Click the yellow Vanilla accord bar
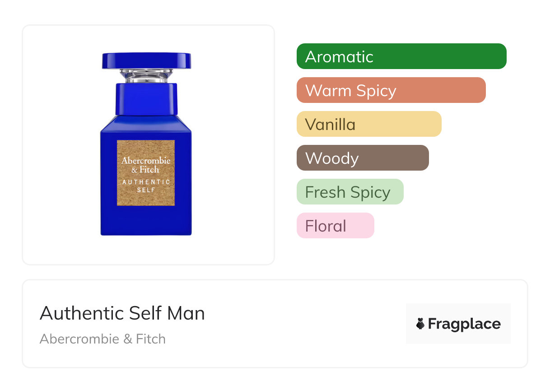550x390 pixels. tap(368, 124)
